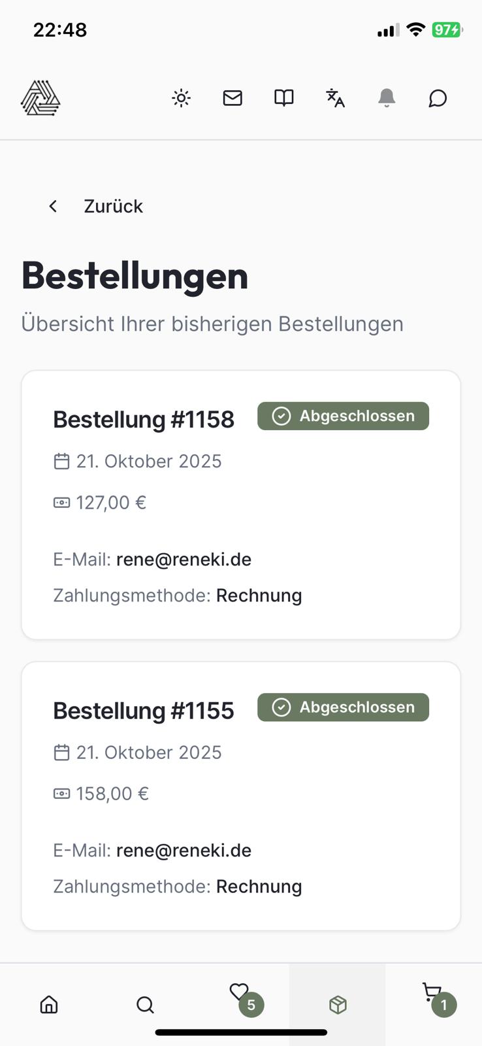
Task: Open the notifications bell
Action: (387, 98)
